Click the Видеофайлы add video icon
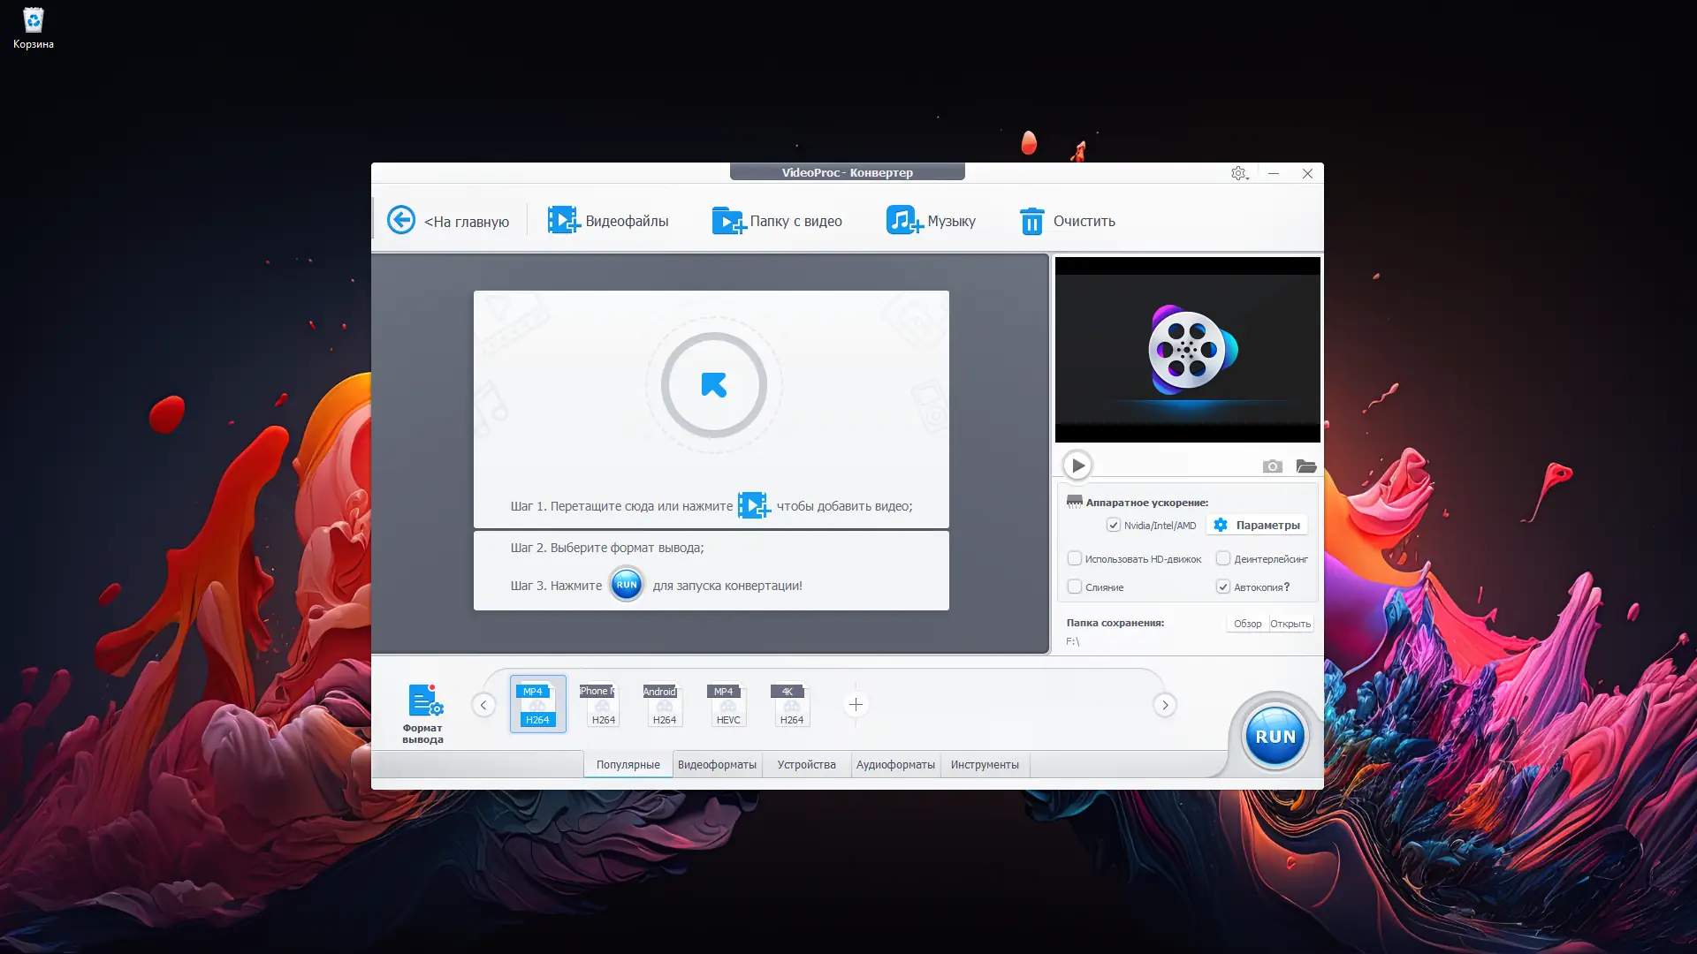The image size is (1697, 954). [x=562, y=220]
